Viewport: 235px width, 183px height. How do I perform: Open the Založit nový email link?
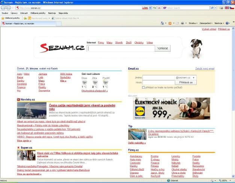tap(205, 68)
